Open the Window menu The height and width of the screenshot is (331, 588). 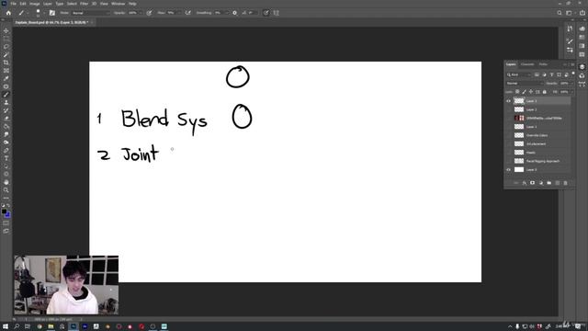coord(118,4)
